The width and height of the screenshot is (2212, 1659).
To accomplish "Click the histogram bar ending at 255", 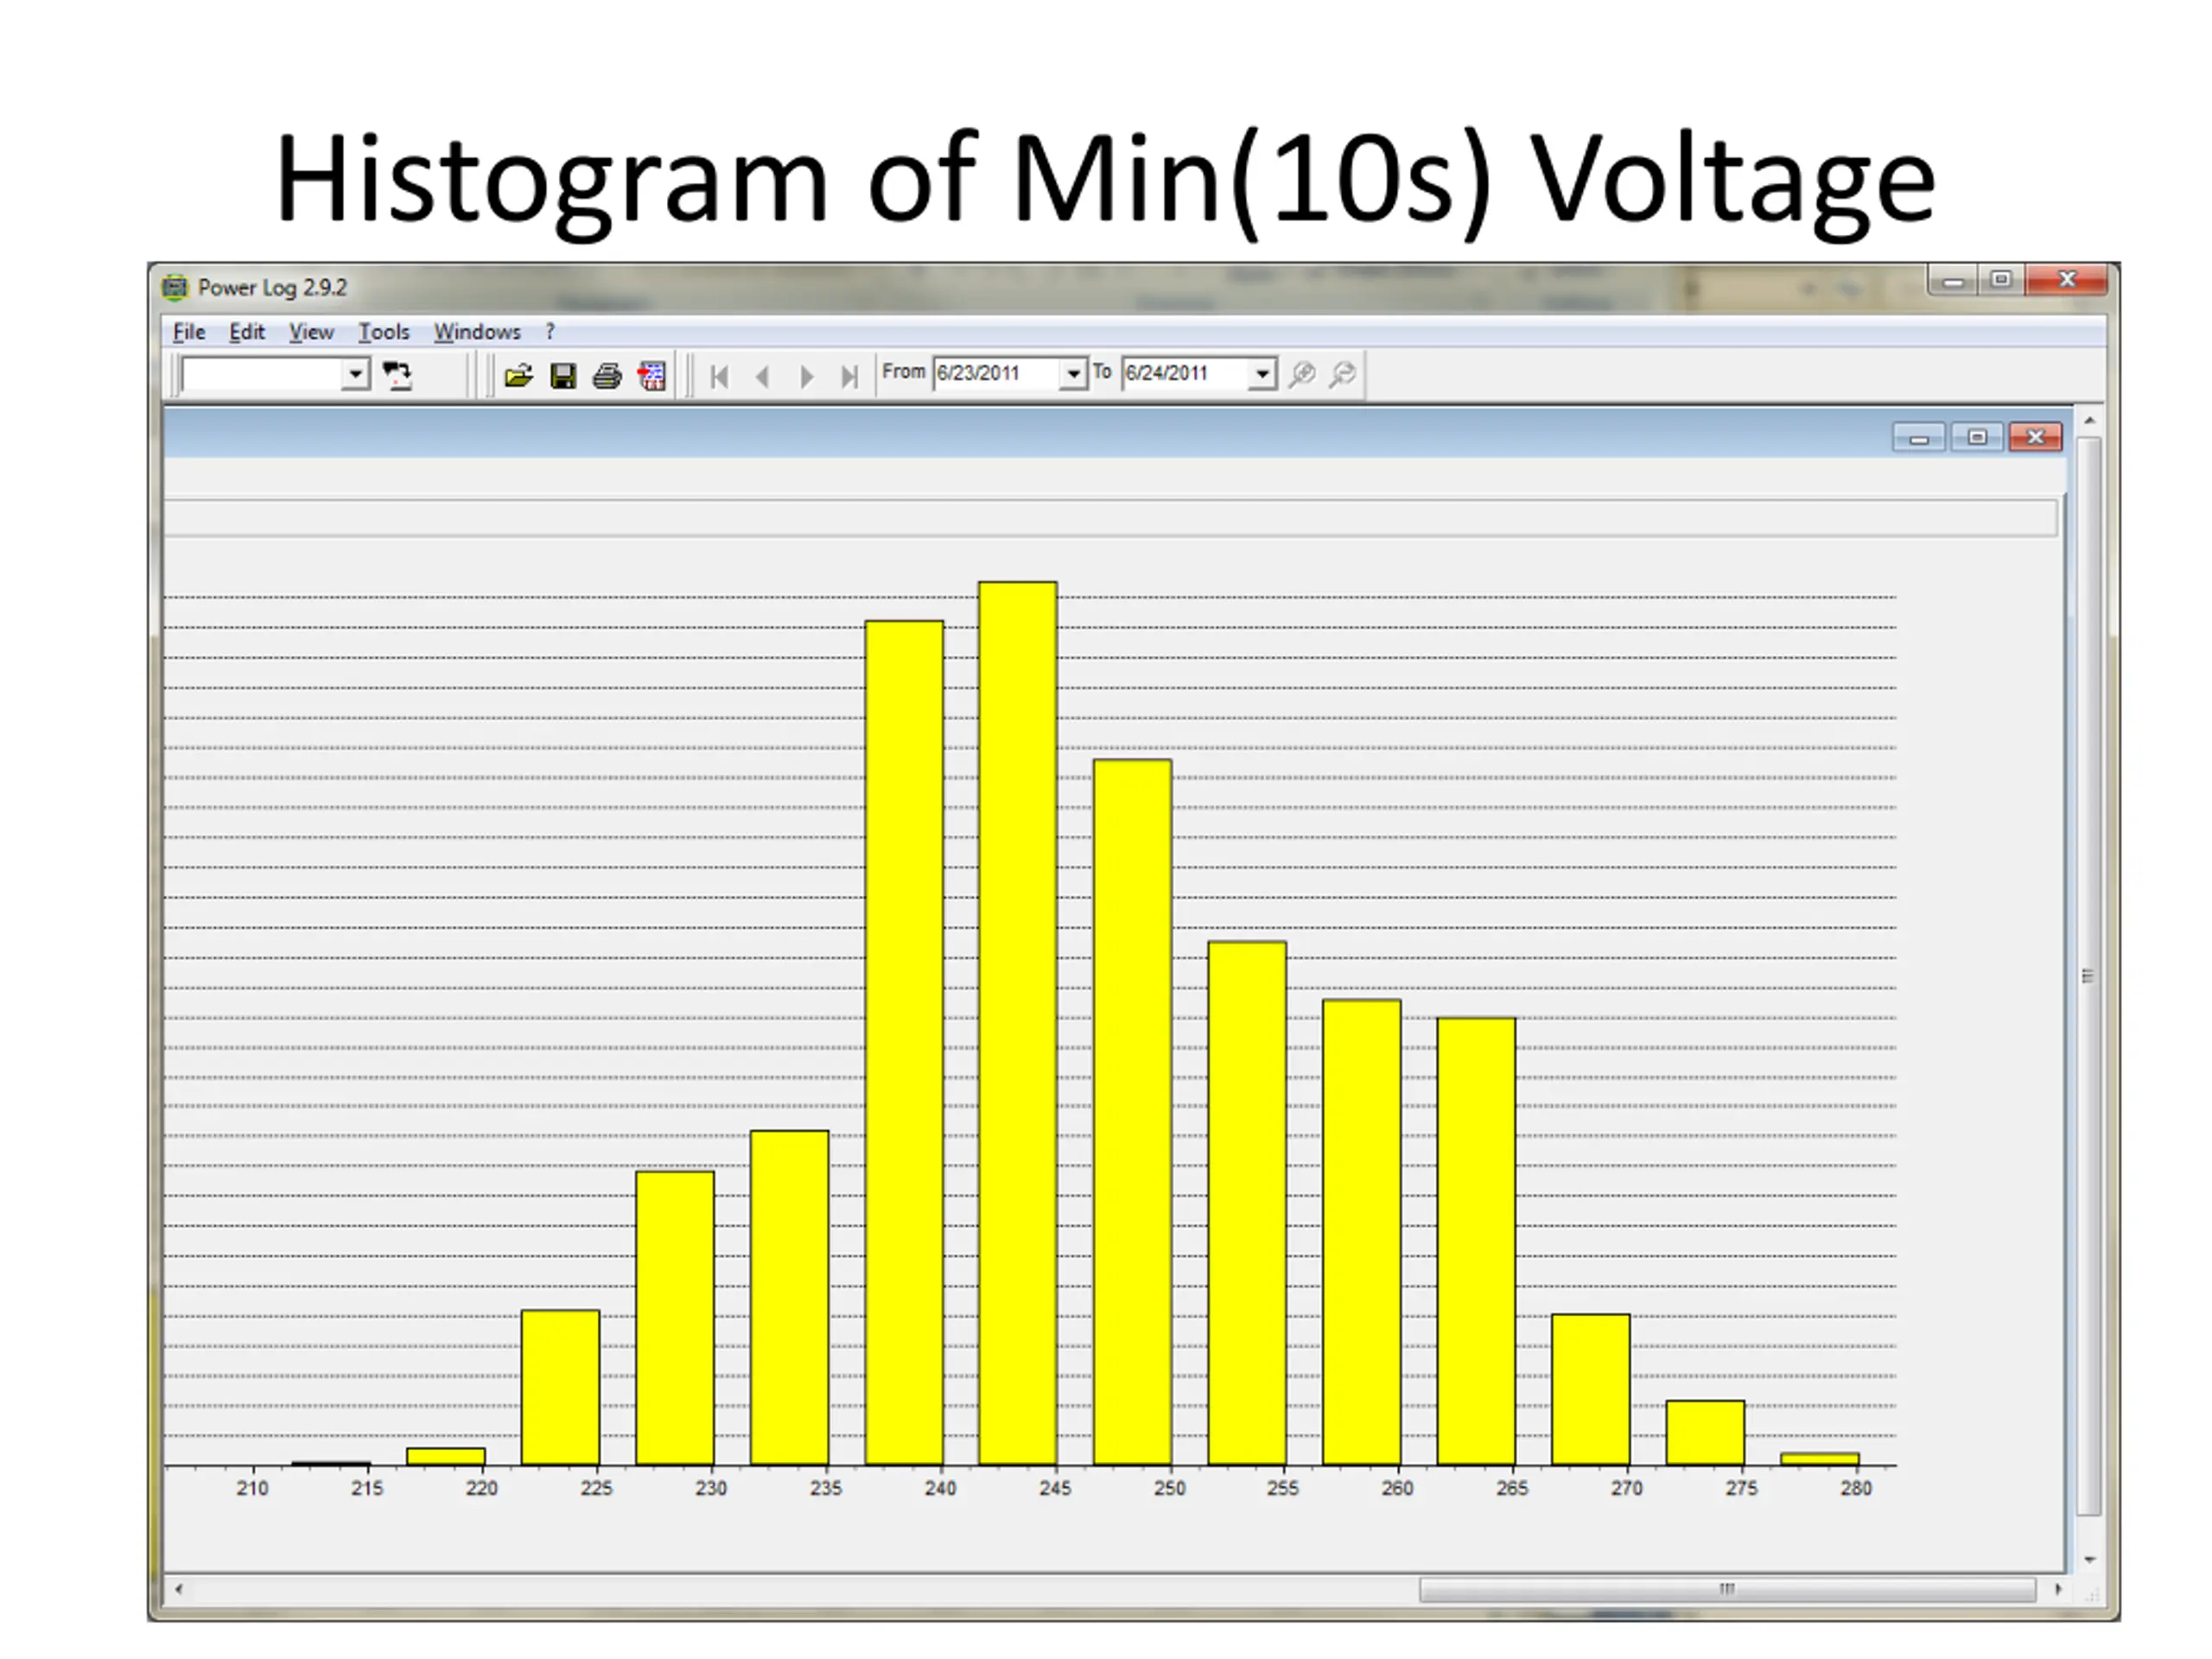I will 1247,1203.
